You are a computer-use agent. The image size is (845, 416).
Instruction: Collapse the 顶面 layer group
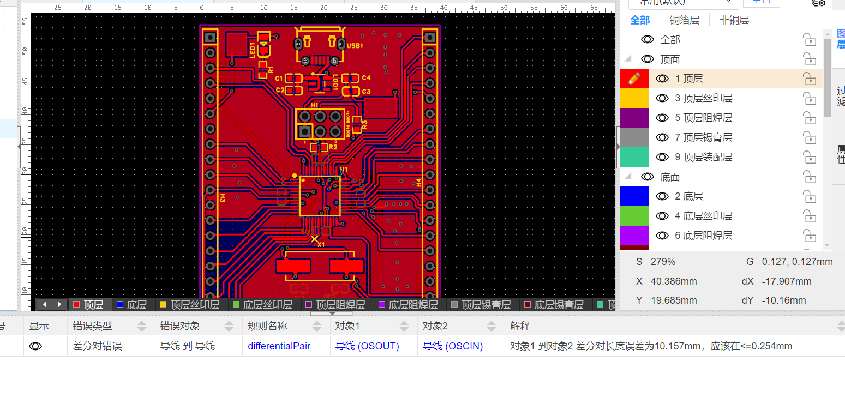pyautogui.click(x=628, y=59)
